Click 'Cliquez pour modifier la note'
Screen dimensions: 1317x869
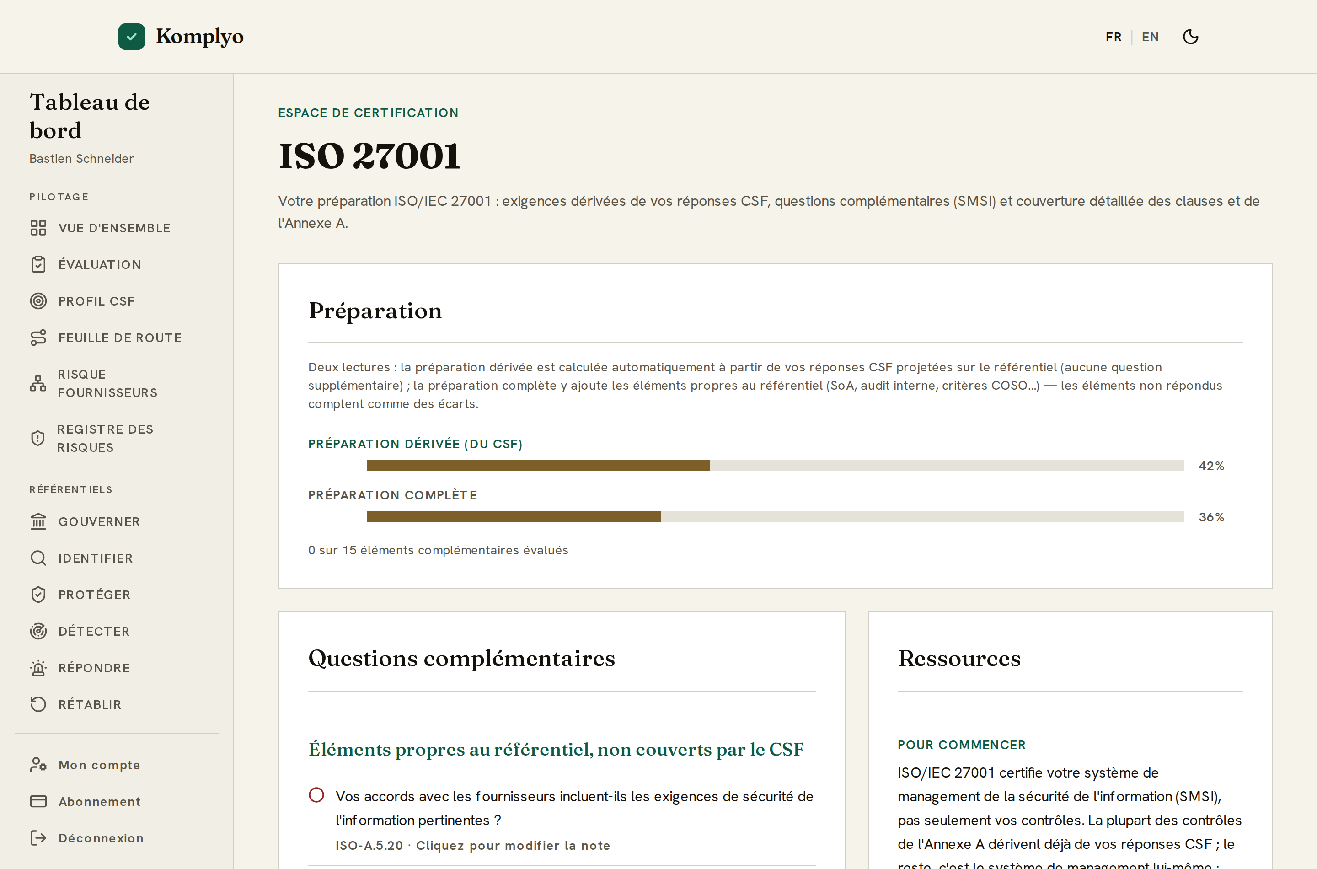click(x=513, y=845)
